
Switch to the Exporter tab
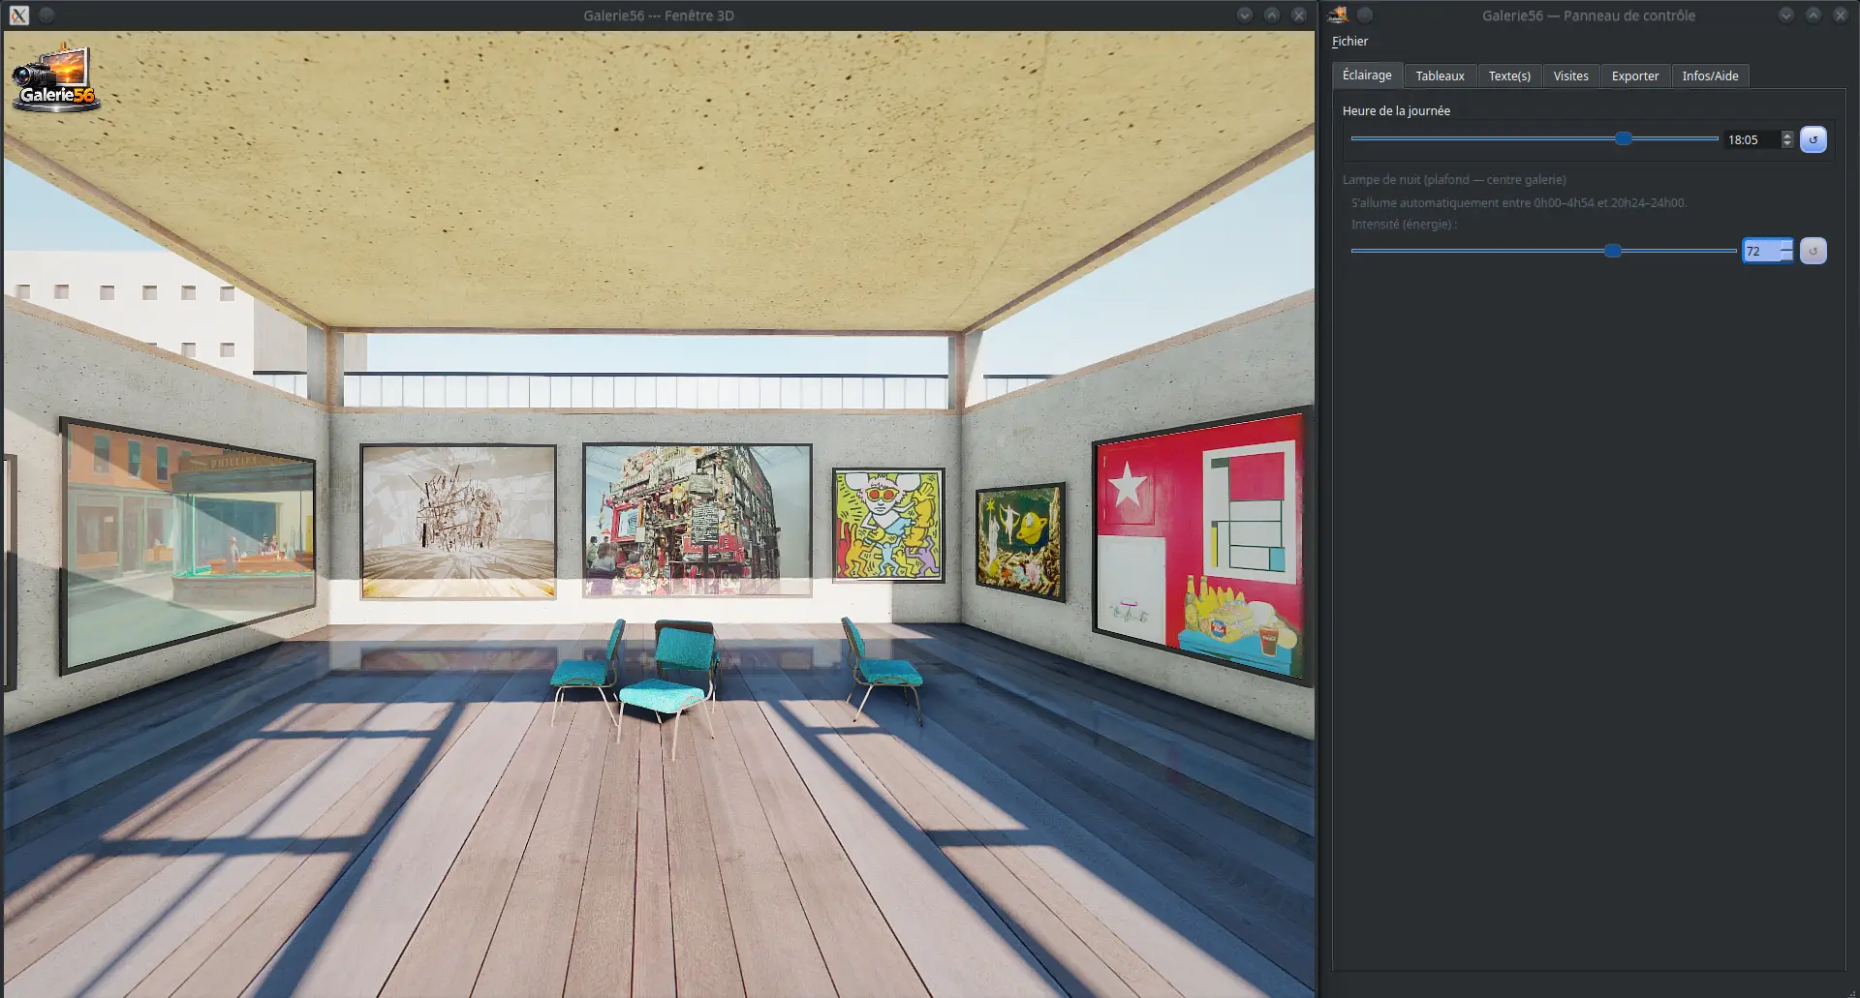[x=1634, y=76]
